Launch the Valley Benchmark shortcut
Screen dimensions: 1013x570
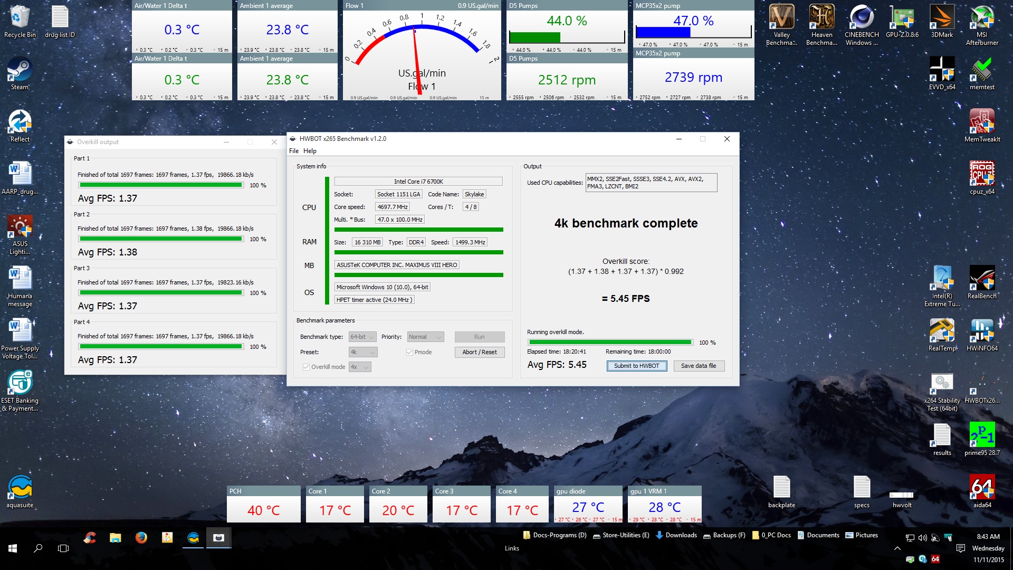coord(781,25)
